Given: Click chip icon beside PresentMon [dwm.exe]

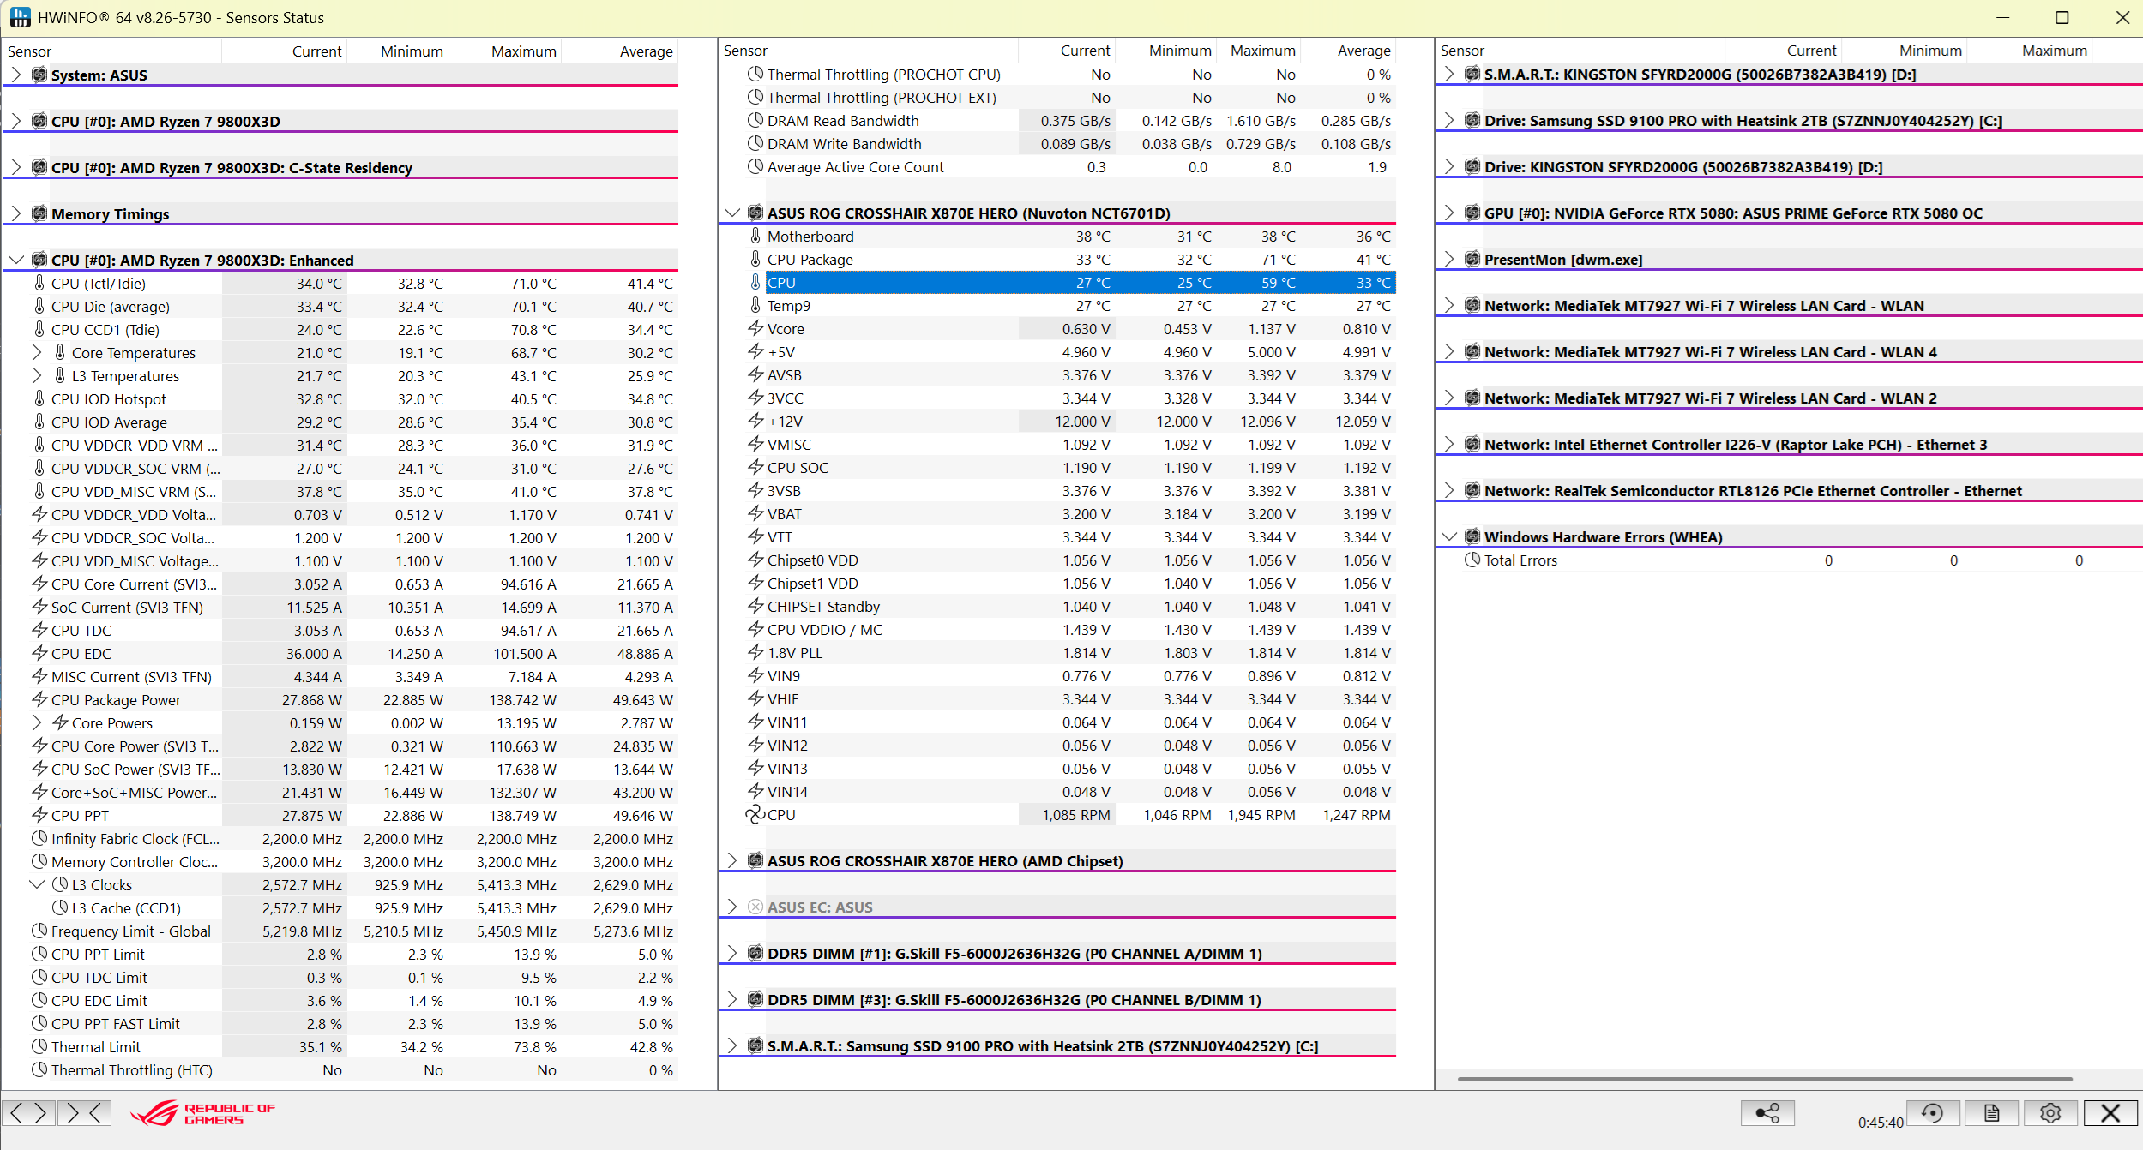Looking at the screenshot, I should [x=1472, y=259].
